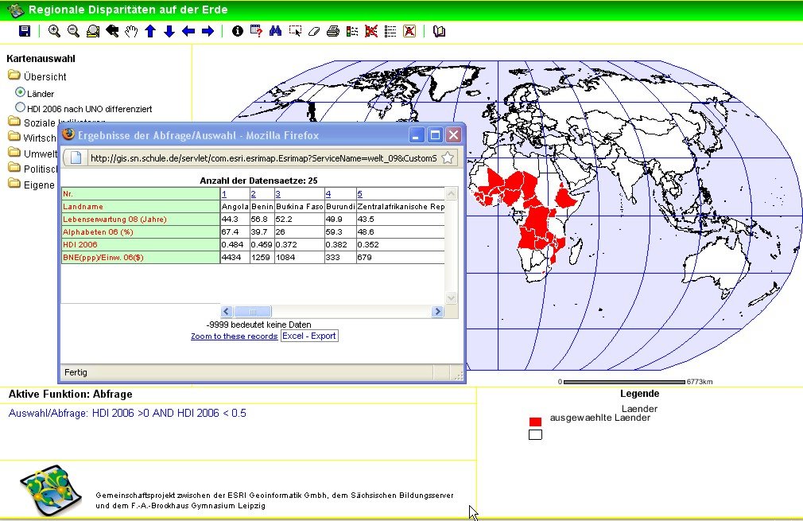Click the horizontal scrollbar thumb in results table

click(x=253, y=311)
